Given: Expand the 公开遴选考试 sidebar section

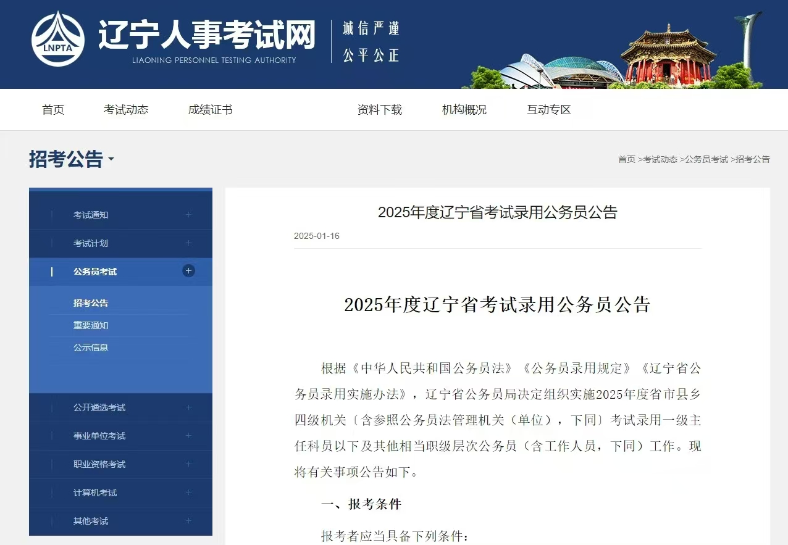Looking at the screenshot, I should 188,407.
